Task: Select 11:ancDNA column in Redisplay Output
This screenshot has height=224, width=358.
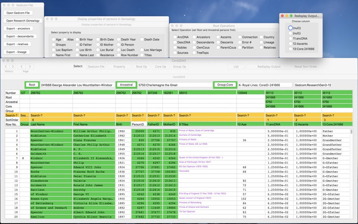Action: click(290, 38)
